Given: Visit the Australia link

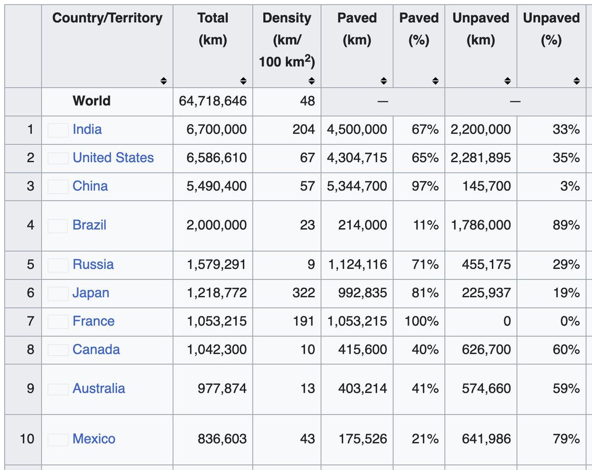Looking at the screenshot, I should (99, 389).
